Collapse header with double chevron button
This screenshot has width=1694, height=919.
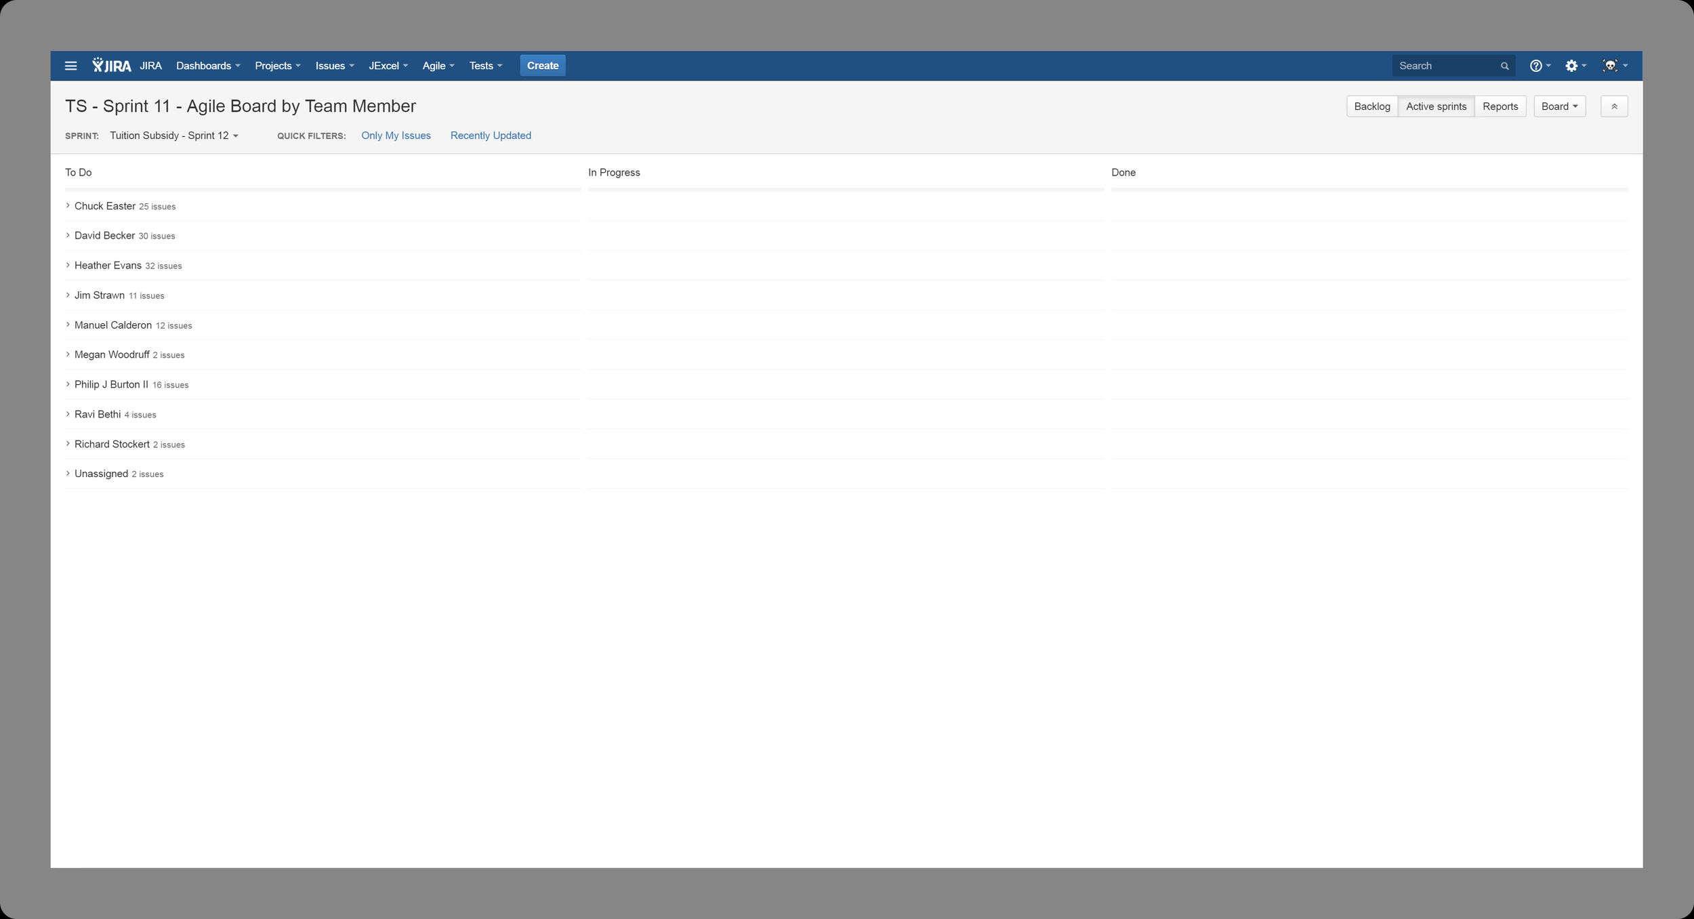click(1613, 106)
